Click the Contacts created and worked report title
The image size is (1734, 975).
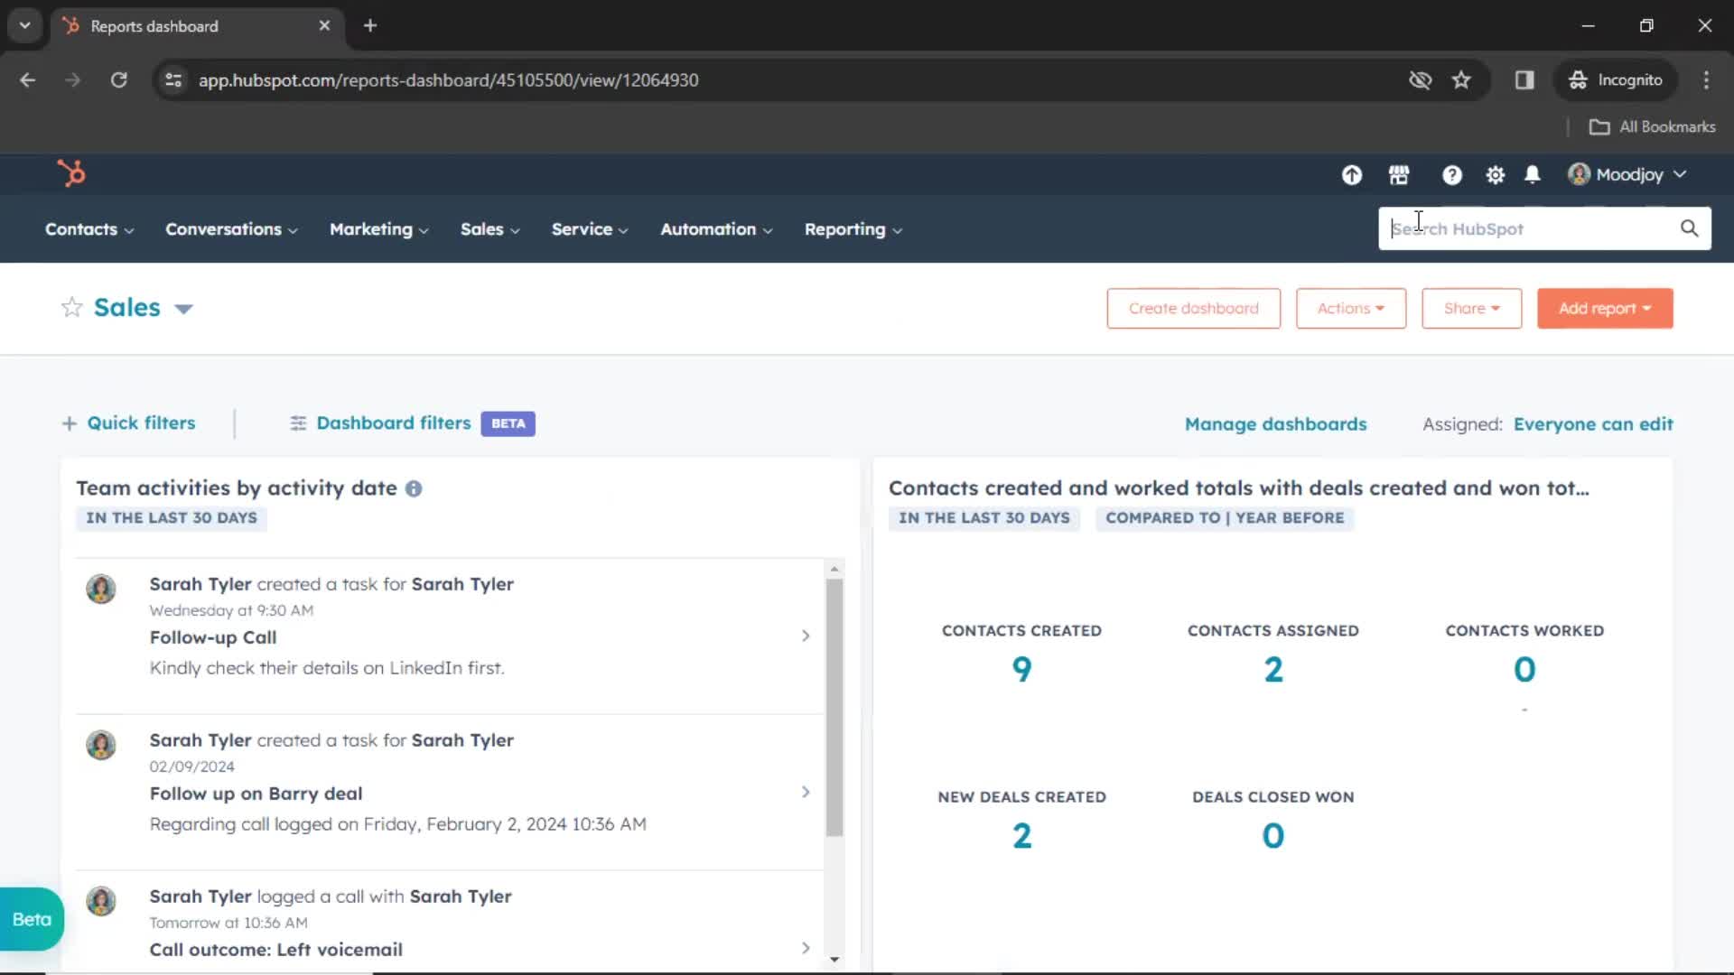point(1239,487)
